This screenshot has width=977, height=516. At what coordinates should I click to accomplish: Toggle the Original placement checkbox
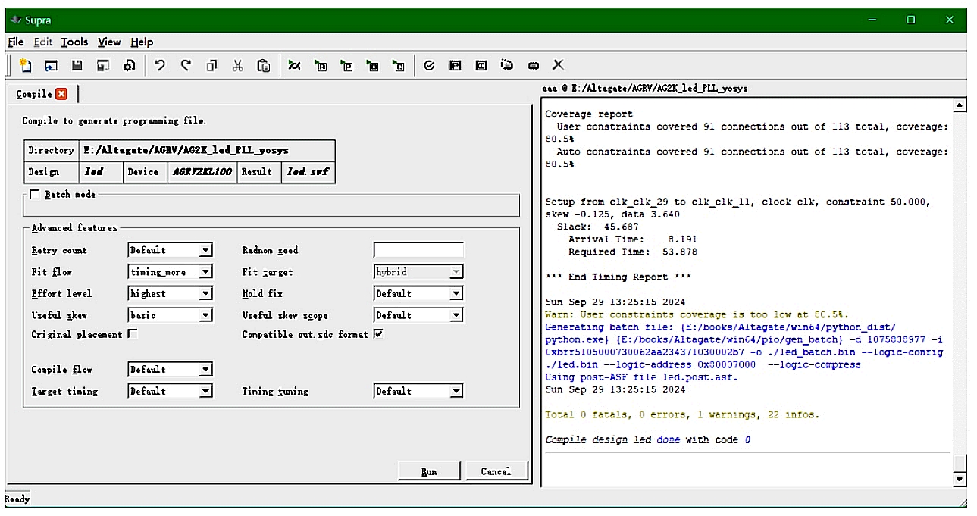pyautogui.click(x=133, y=333)
